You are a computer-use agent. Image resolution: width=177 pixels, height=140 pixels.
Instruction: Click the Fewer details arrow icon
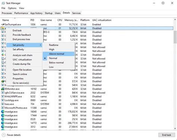click(x=4, y=135)
